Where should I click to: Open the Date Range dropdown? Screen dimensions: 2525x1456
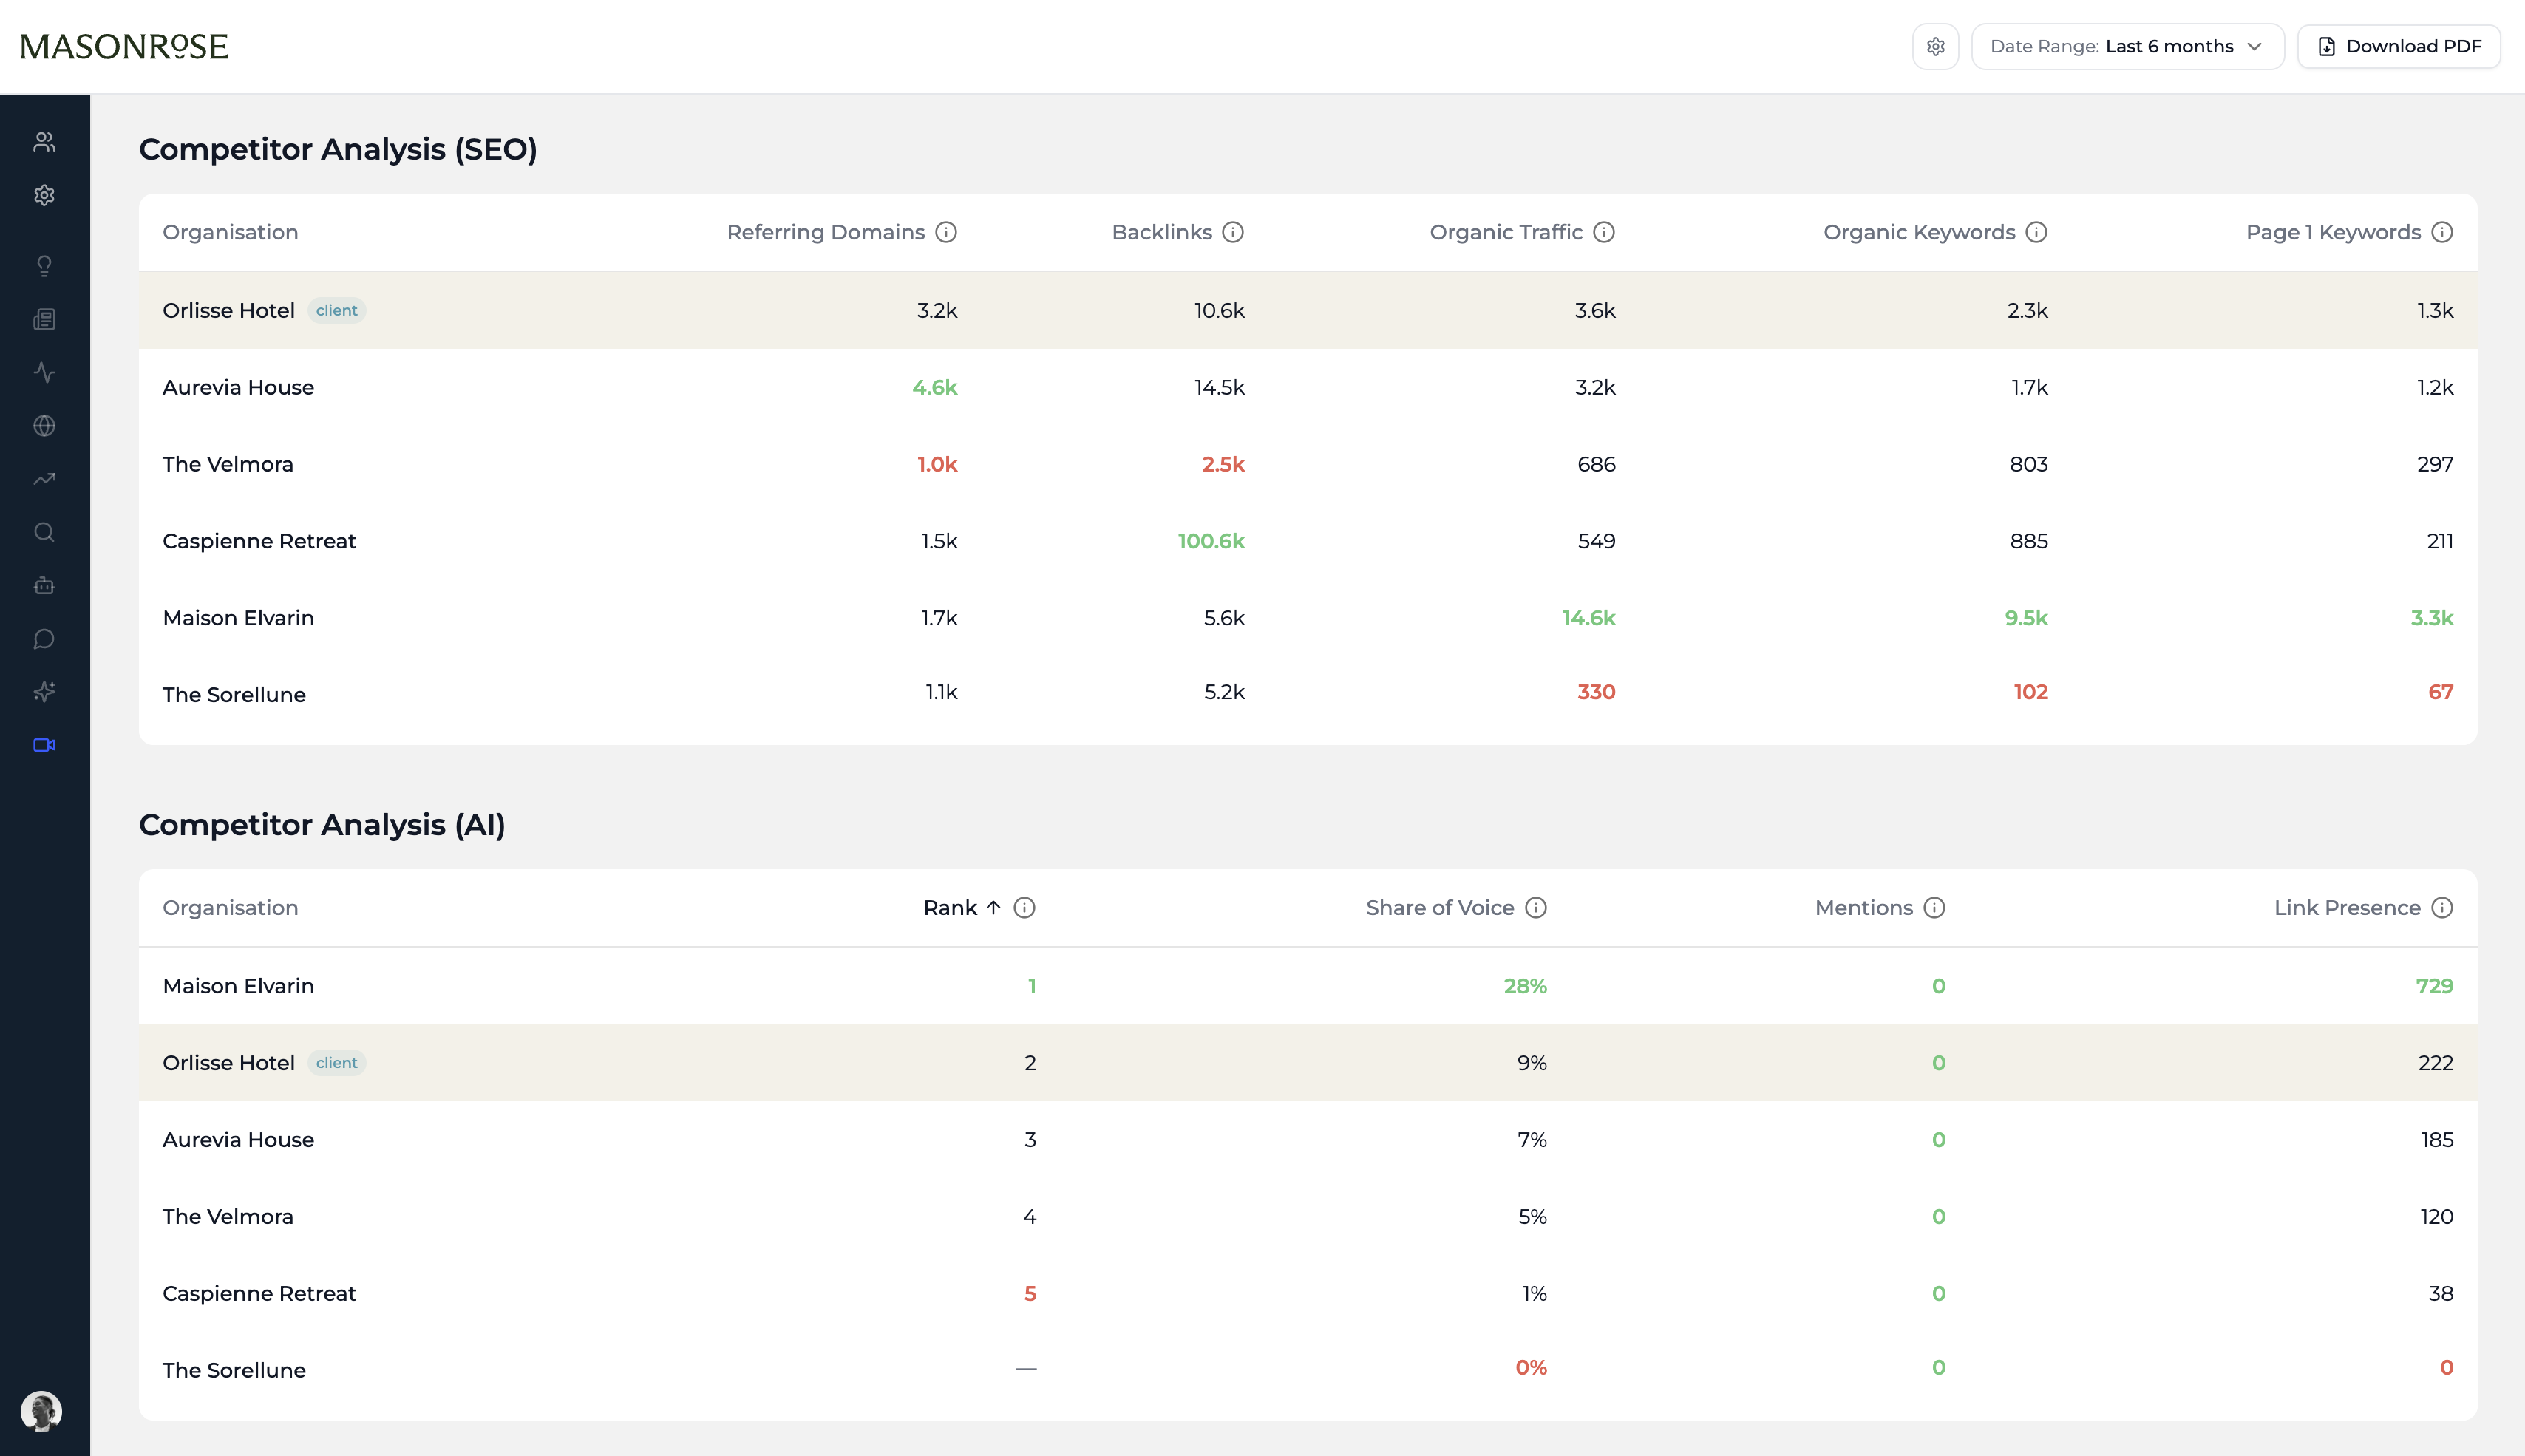click(2127, 47)
